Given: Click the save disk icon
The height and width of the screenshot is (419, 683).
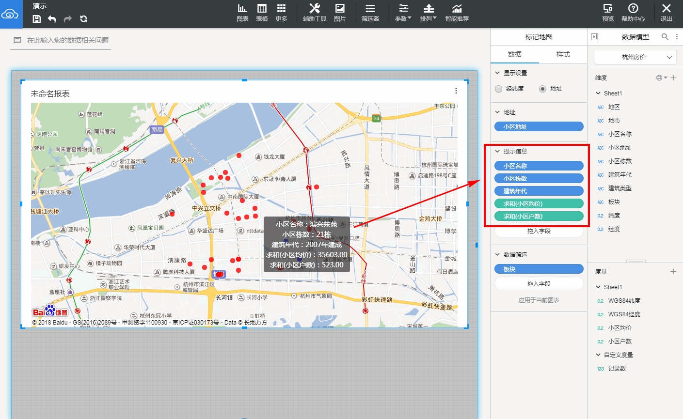Looking at the screenshot, I should point(36,19).
